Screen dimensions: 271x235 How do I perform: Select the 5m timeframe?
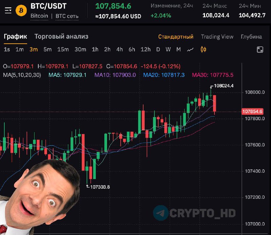[47, 49]
